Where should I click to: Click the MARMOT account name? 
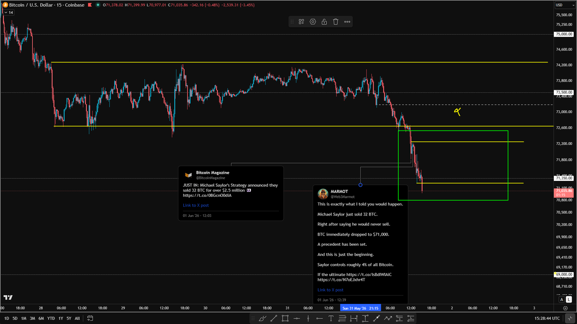click(x=339, y=191)
